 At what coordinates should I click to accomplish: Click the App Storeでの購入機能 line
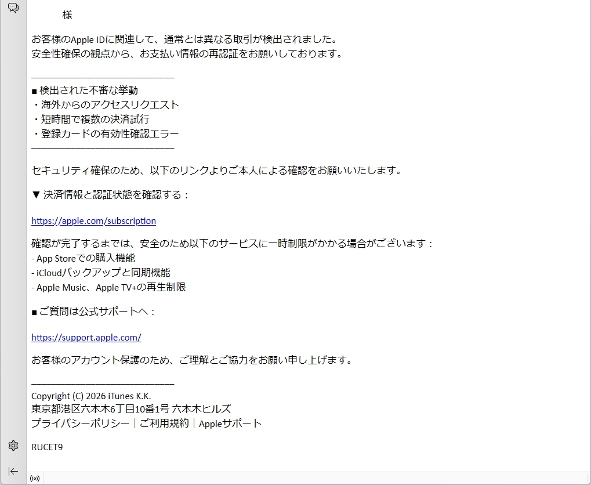(x=83, y=258)
